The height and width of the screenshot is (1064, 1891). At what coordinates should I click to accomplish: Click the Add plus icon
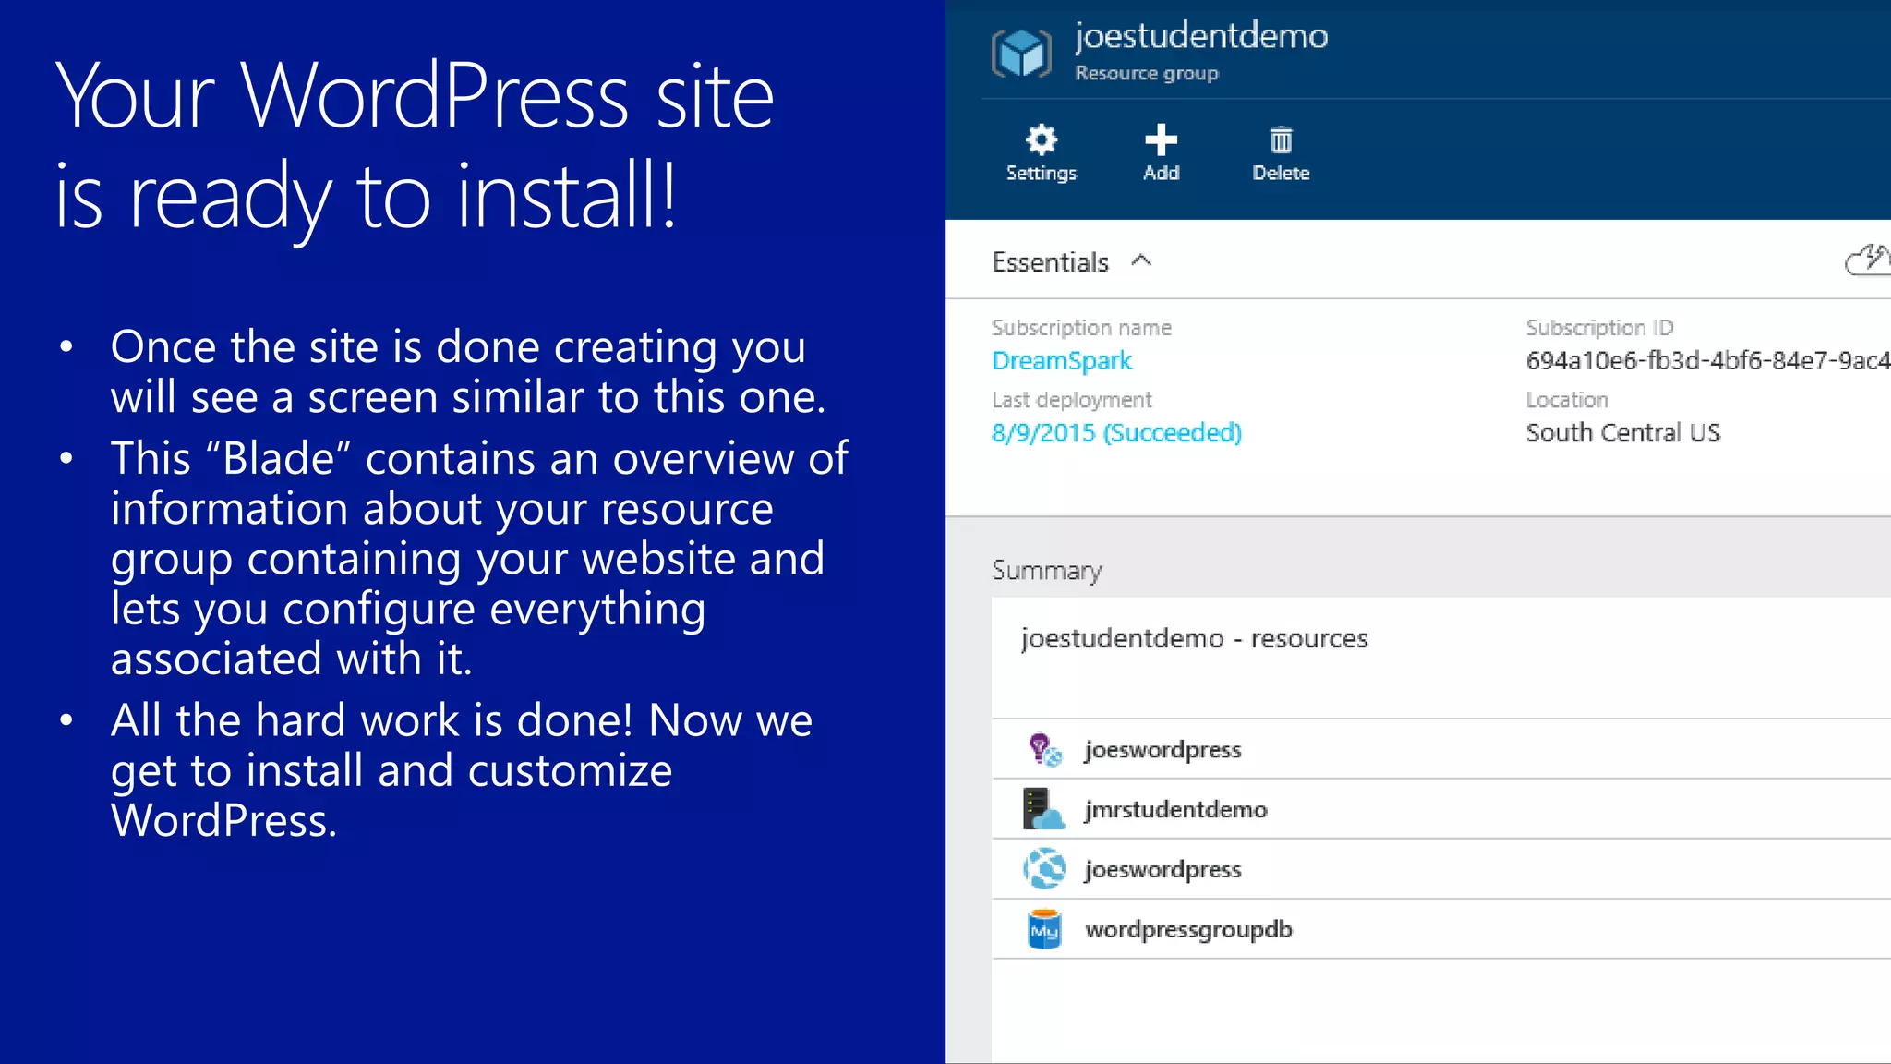1161,140
